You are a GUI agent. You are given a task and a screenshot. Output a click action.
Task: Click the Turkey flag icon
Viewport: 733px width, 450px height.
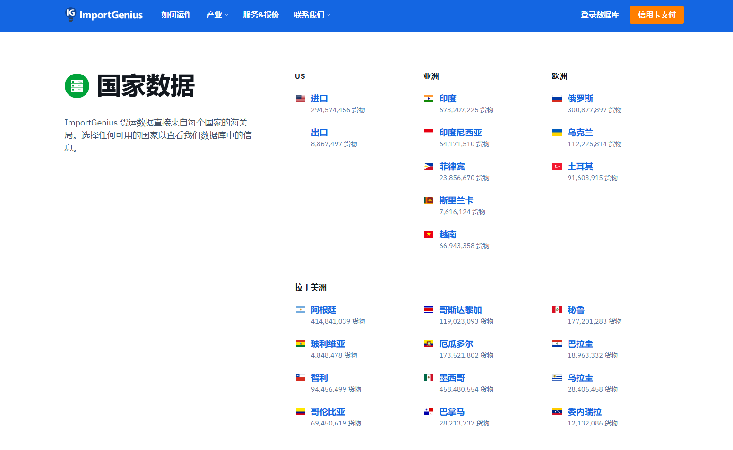pyautogui.click(x=557, y=167)
